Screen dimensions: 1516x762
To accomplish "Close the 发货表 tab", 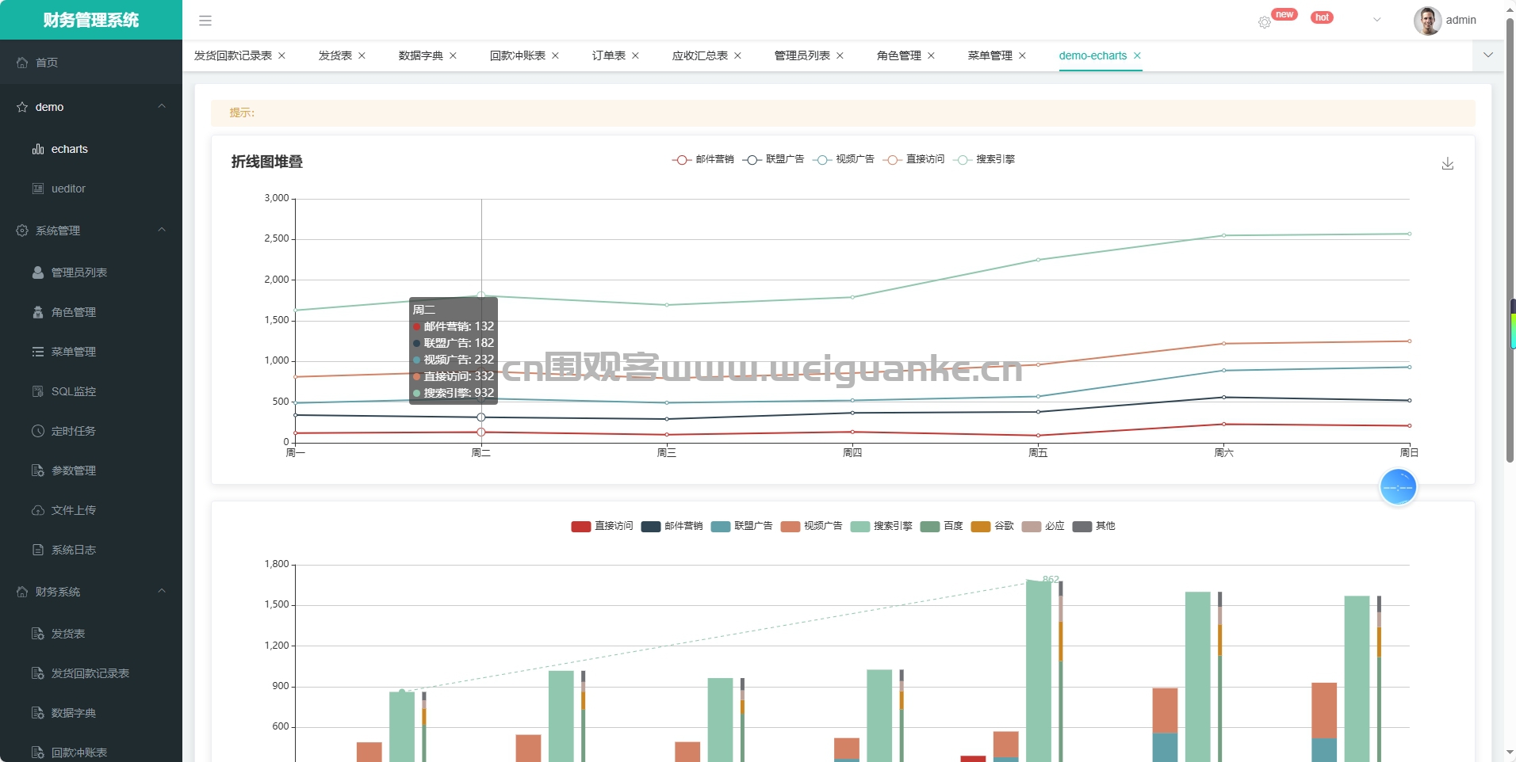I will pos(362,55).
